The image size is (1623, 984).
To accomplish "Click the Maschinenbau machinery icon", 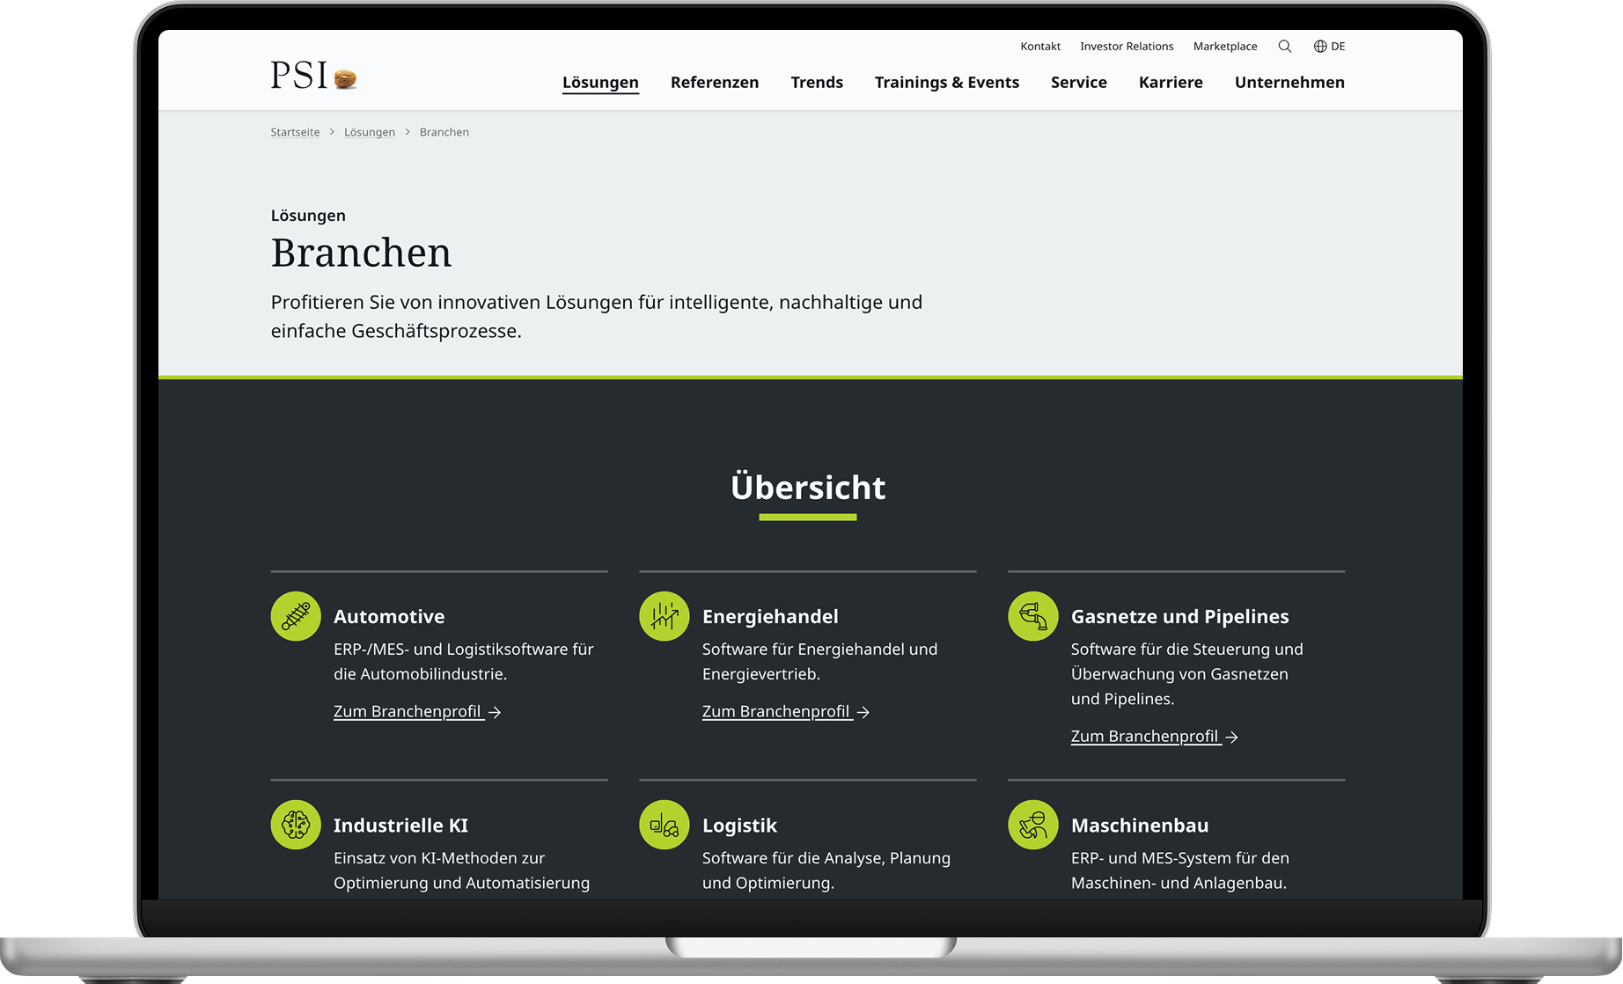I will 1032,825.
